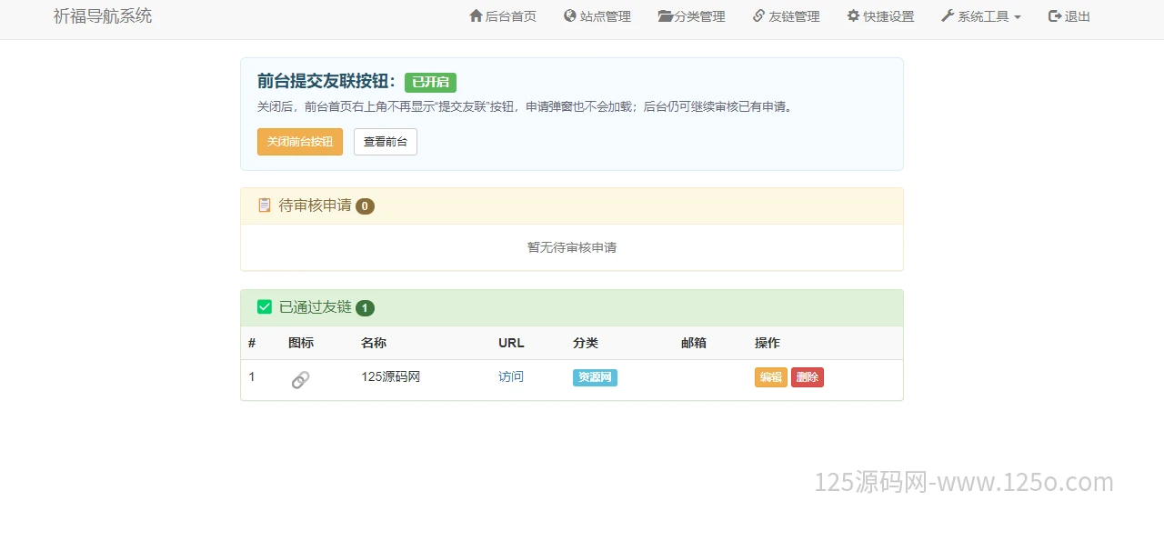The image size is (1164, 541).
Task: Open the 后台首页 nav item
Action: 503,16
